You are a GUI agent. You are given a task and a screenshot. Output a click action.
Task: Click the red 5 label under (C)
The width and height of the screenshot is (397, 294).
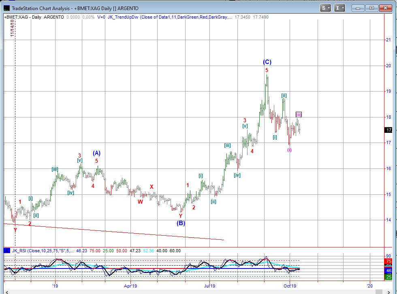click(x=267, y=70)
